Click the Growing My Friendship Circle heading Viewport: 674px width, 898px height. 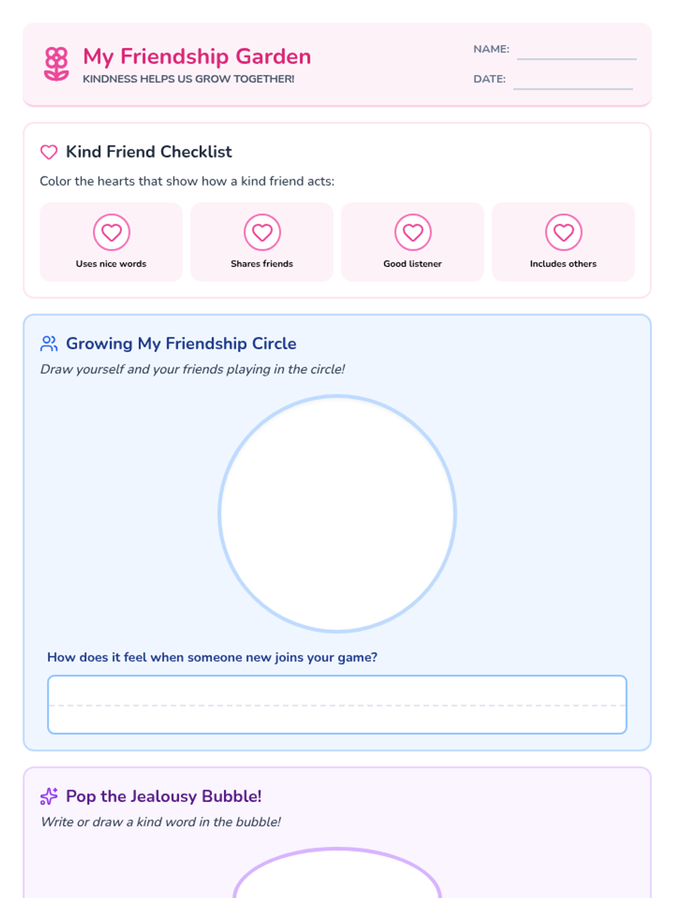coord(181,343)
